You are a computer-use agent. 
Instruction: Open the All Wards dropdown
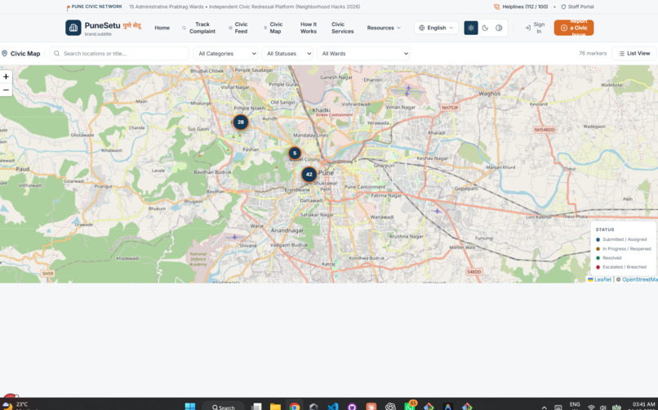click(363, 53)
